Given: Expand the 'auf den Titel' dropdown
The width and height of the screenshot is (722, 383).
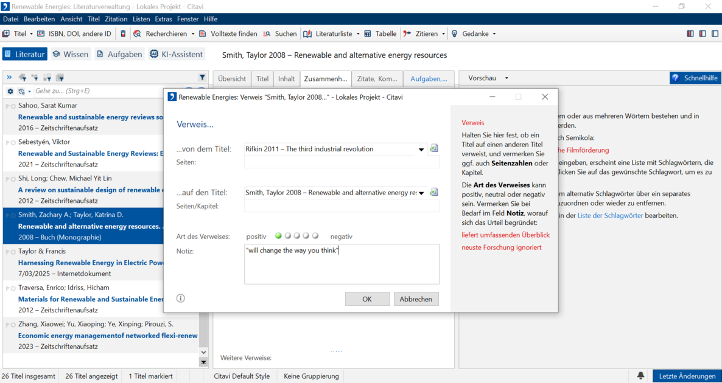Looking at the screenshot, I should point(421,193).
